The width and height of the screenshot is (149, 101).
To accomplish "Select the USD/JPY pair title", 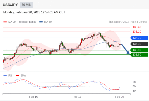I will (x=10, y=5).
